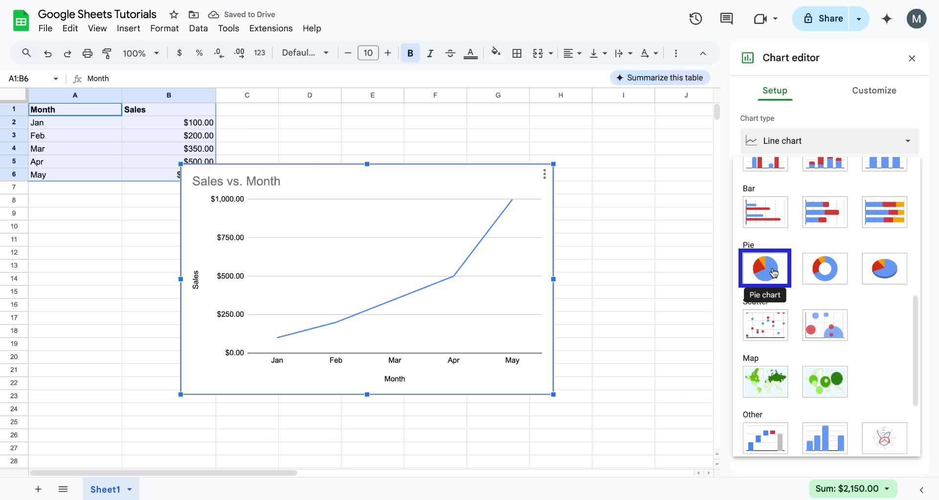
Task: Open the text color picker
Action: (x=470, y=53)
